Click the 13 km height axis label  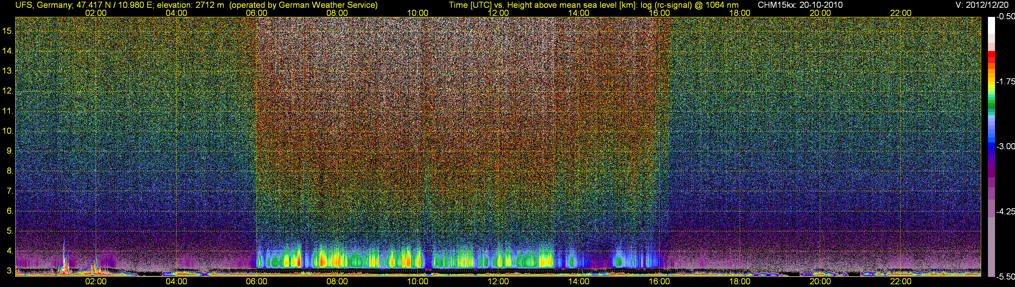pos(8,71)
